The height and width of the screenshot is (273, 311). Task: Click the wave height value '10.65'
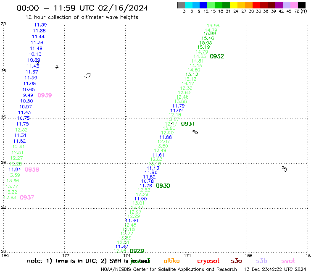point(29,89)
